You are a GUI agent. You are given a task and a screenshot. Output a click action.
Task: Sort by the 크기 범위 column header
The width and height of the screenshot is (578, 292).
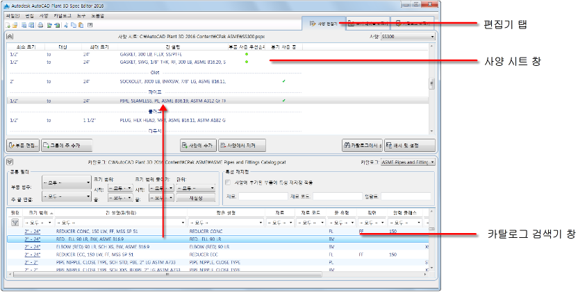[38, 213]
